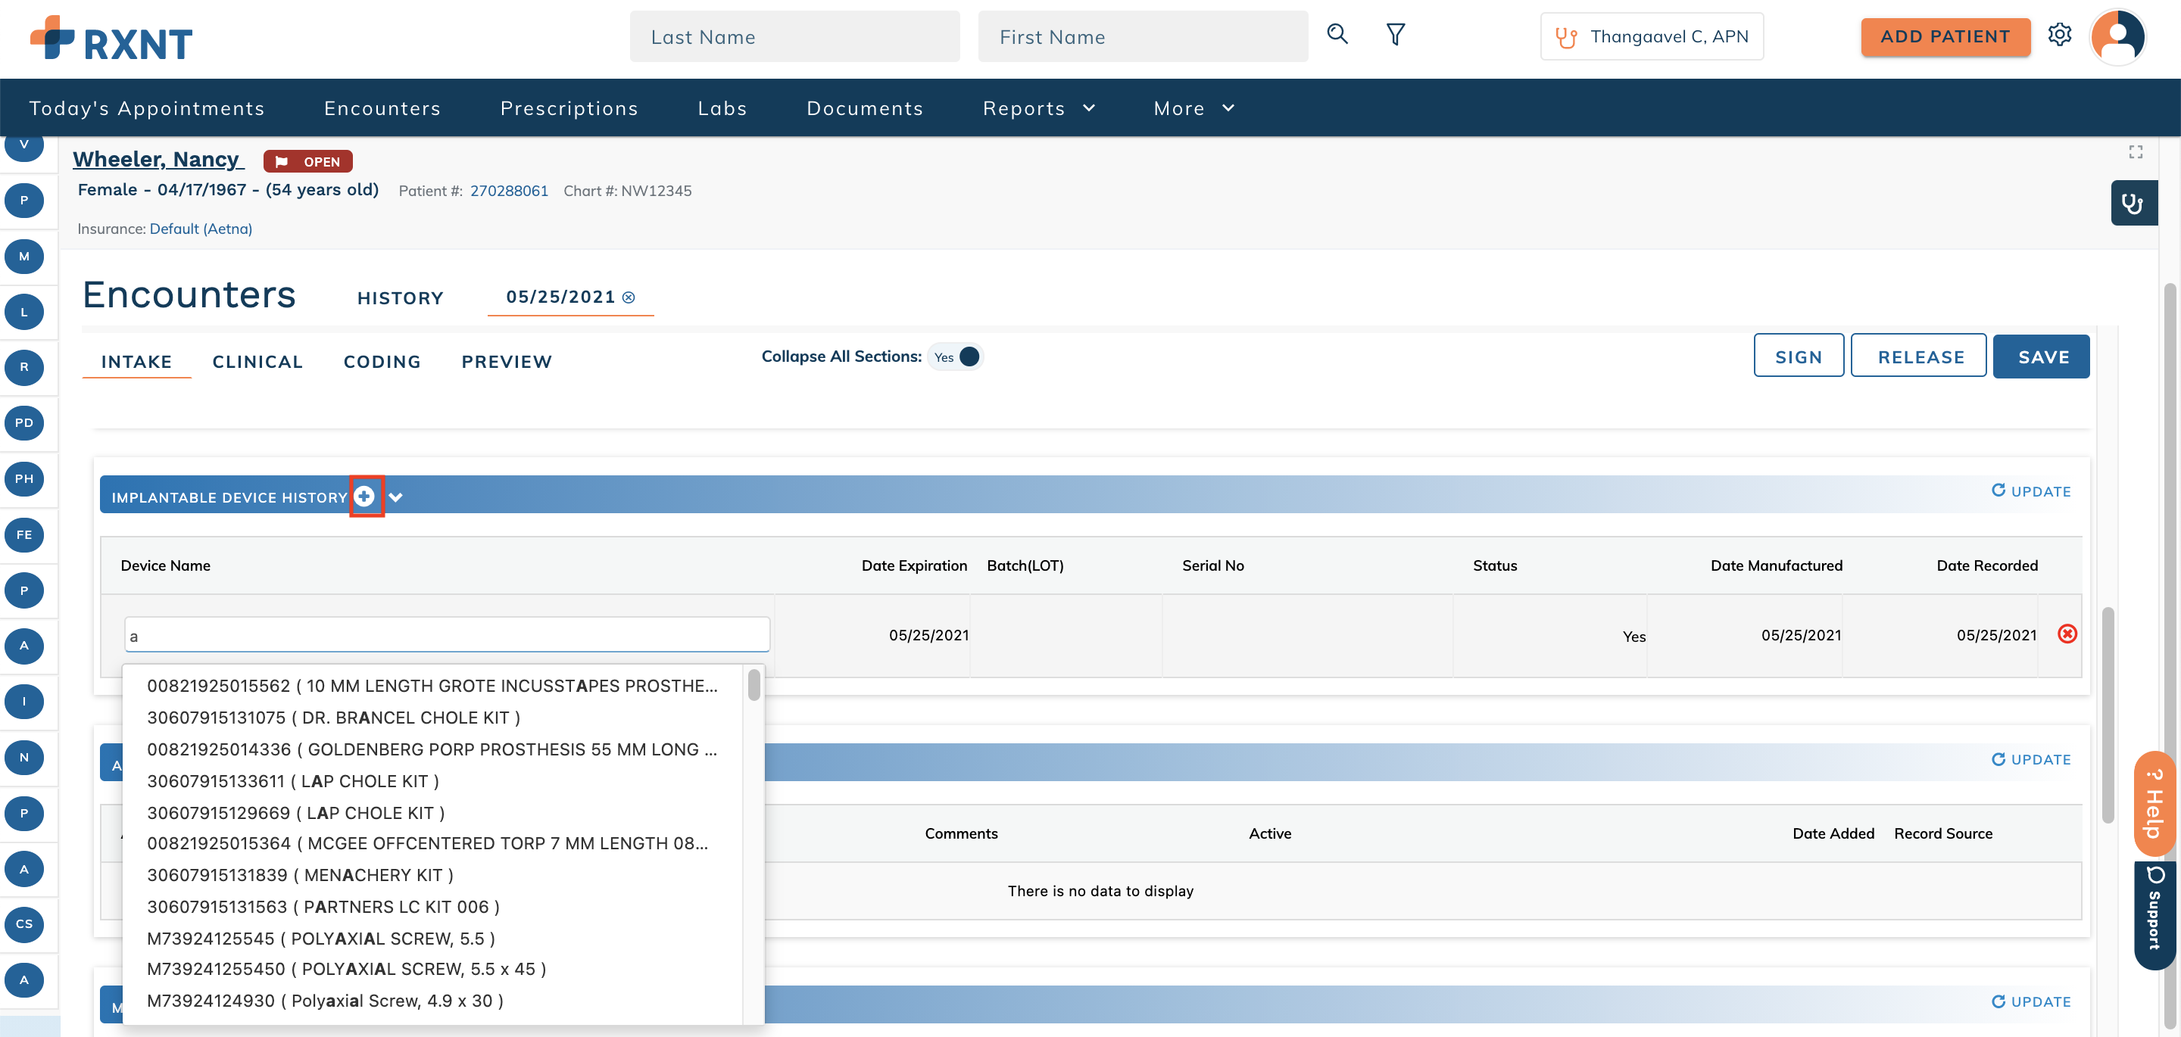
Task: Open the Labs menu item
Action: tap(722, 108)
